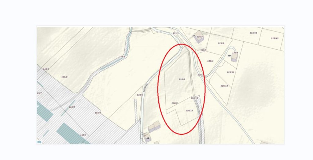Select parcel label 129/5
This screenshot has height=160, width=313.
click(203, 50)
